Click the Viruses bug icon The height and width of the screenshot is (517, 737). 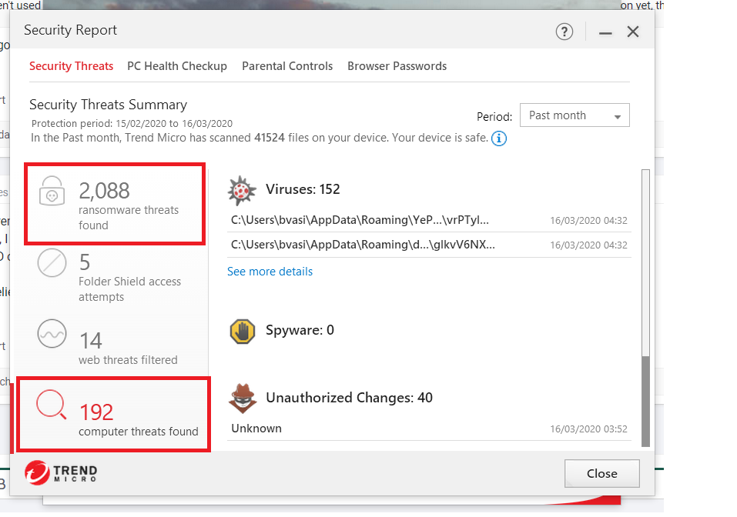(242, 190)
